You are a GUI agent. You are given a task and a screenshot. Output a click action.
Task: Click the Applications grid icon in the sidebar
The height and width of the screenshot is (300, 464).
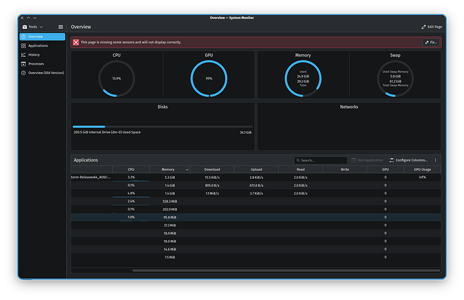(x=24, y=46)
